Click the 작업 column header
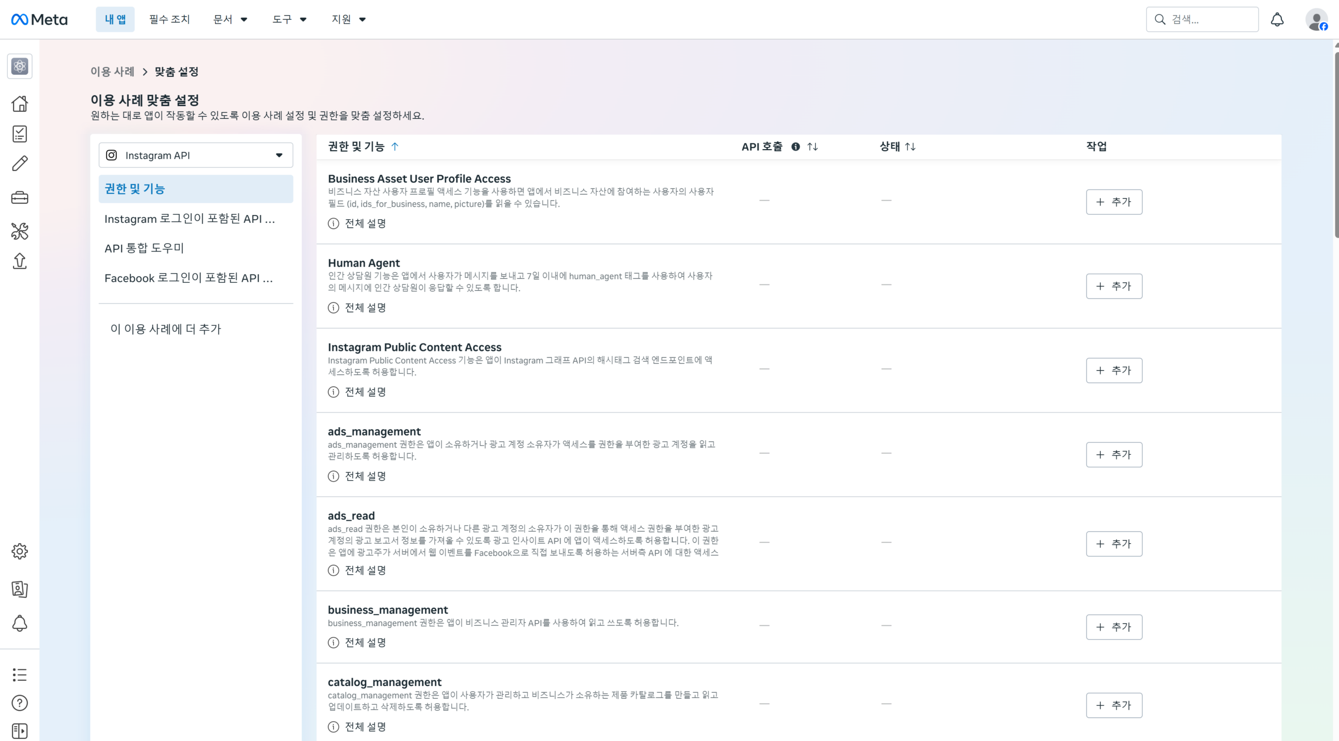The image size is (1339, 741). [x=1096, y=146]
